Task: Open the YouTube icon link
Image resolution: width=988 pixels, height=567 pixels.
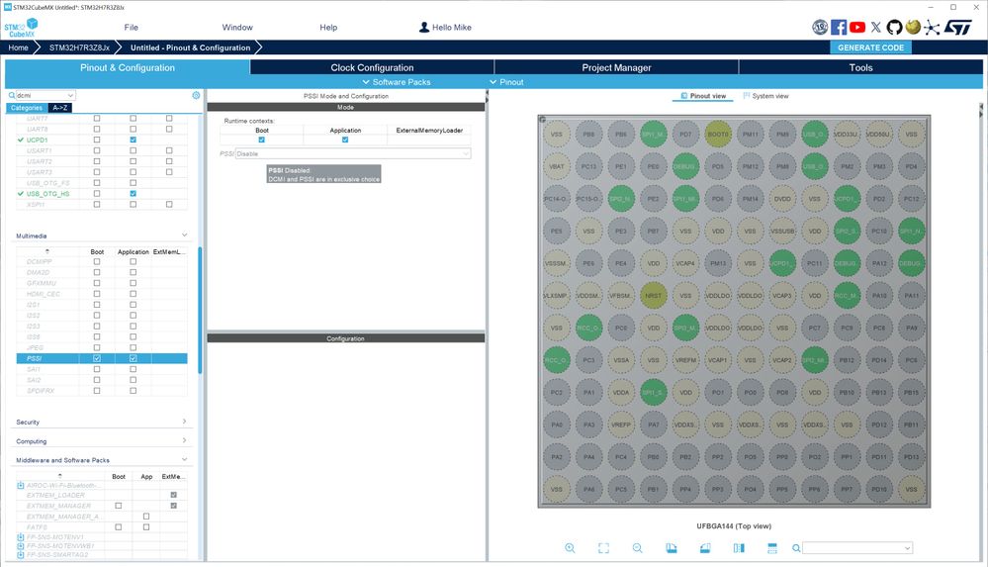Action: click(x=856, y=27)
